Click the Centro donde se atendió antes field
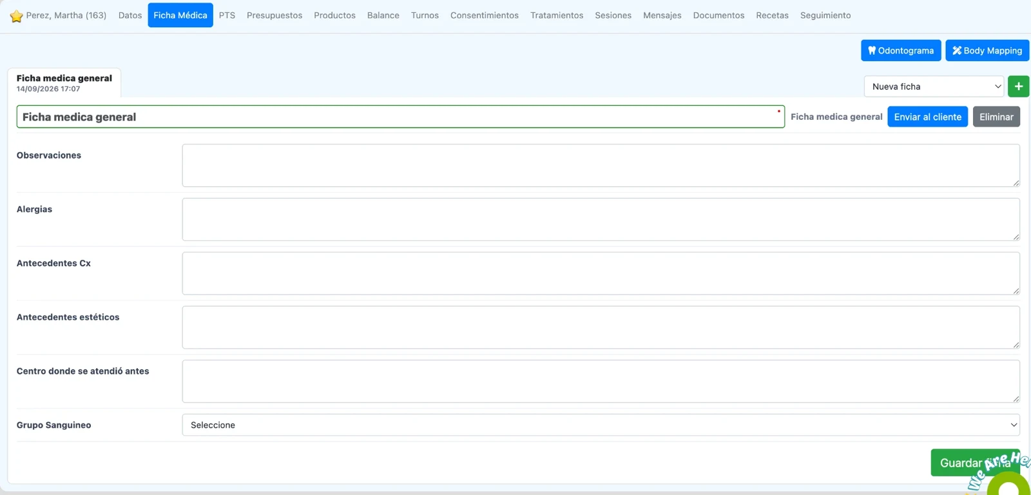The image size is (1031, 495). (x=601, y=382)
